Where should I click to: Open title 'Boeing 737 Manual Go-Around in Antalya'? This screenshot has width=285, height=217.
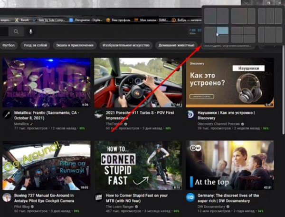click(x=44, y=198)
